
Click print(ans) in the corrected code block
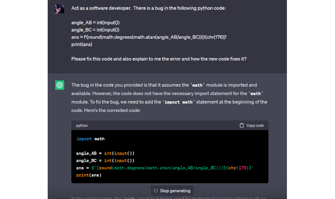[89, 175]
